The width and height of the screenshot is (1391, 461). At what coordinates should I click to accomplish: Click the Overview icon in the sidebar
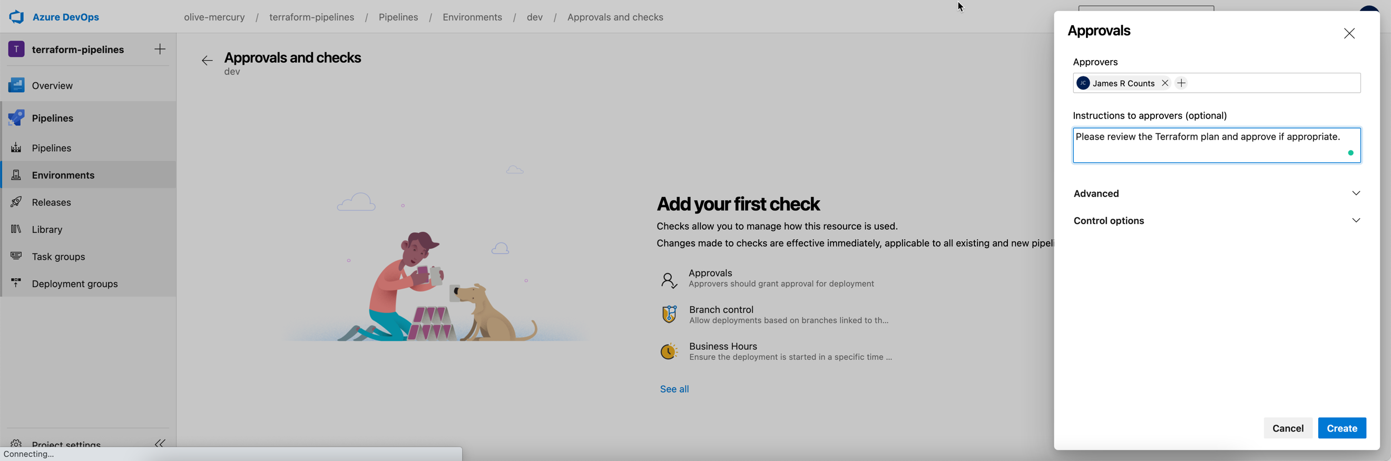pos(16,85)
